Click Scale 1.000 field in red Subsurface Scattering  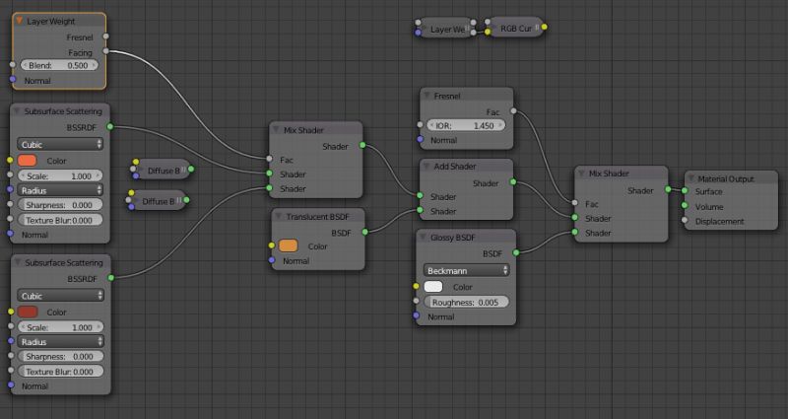point(61,327)
